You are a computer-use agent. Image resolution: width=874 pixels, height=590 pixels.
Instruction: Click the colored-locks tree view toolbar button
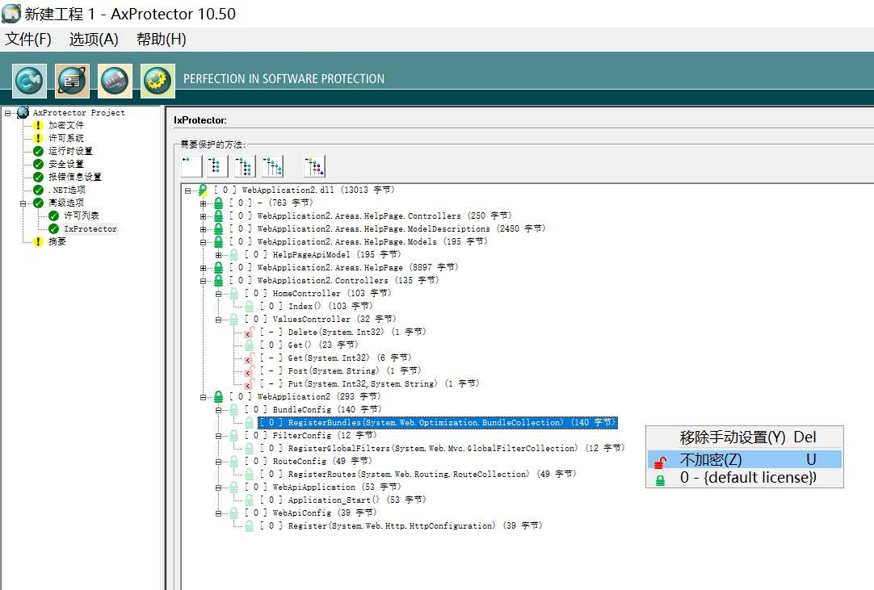(x=314, y=166)
